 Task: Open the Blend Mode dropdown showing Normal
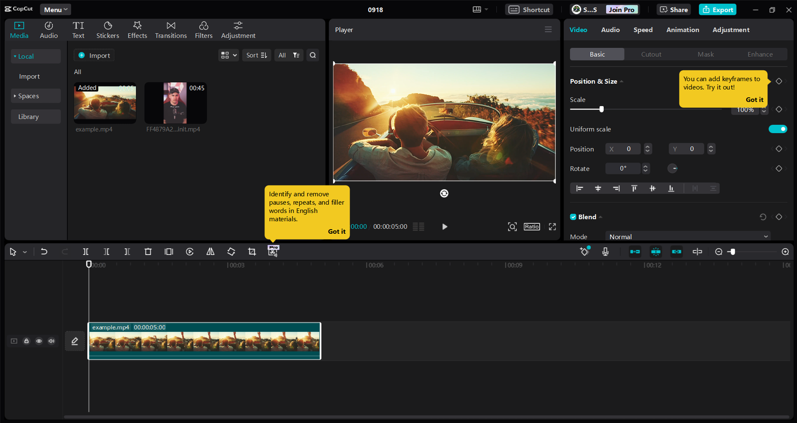coord(688,237)
